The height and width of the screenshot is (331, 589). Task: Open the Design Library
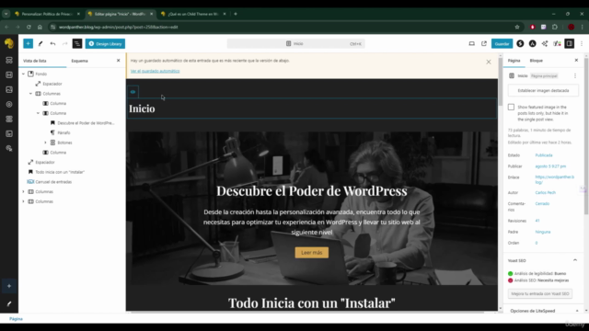(x=105, y=43)
